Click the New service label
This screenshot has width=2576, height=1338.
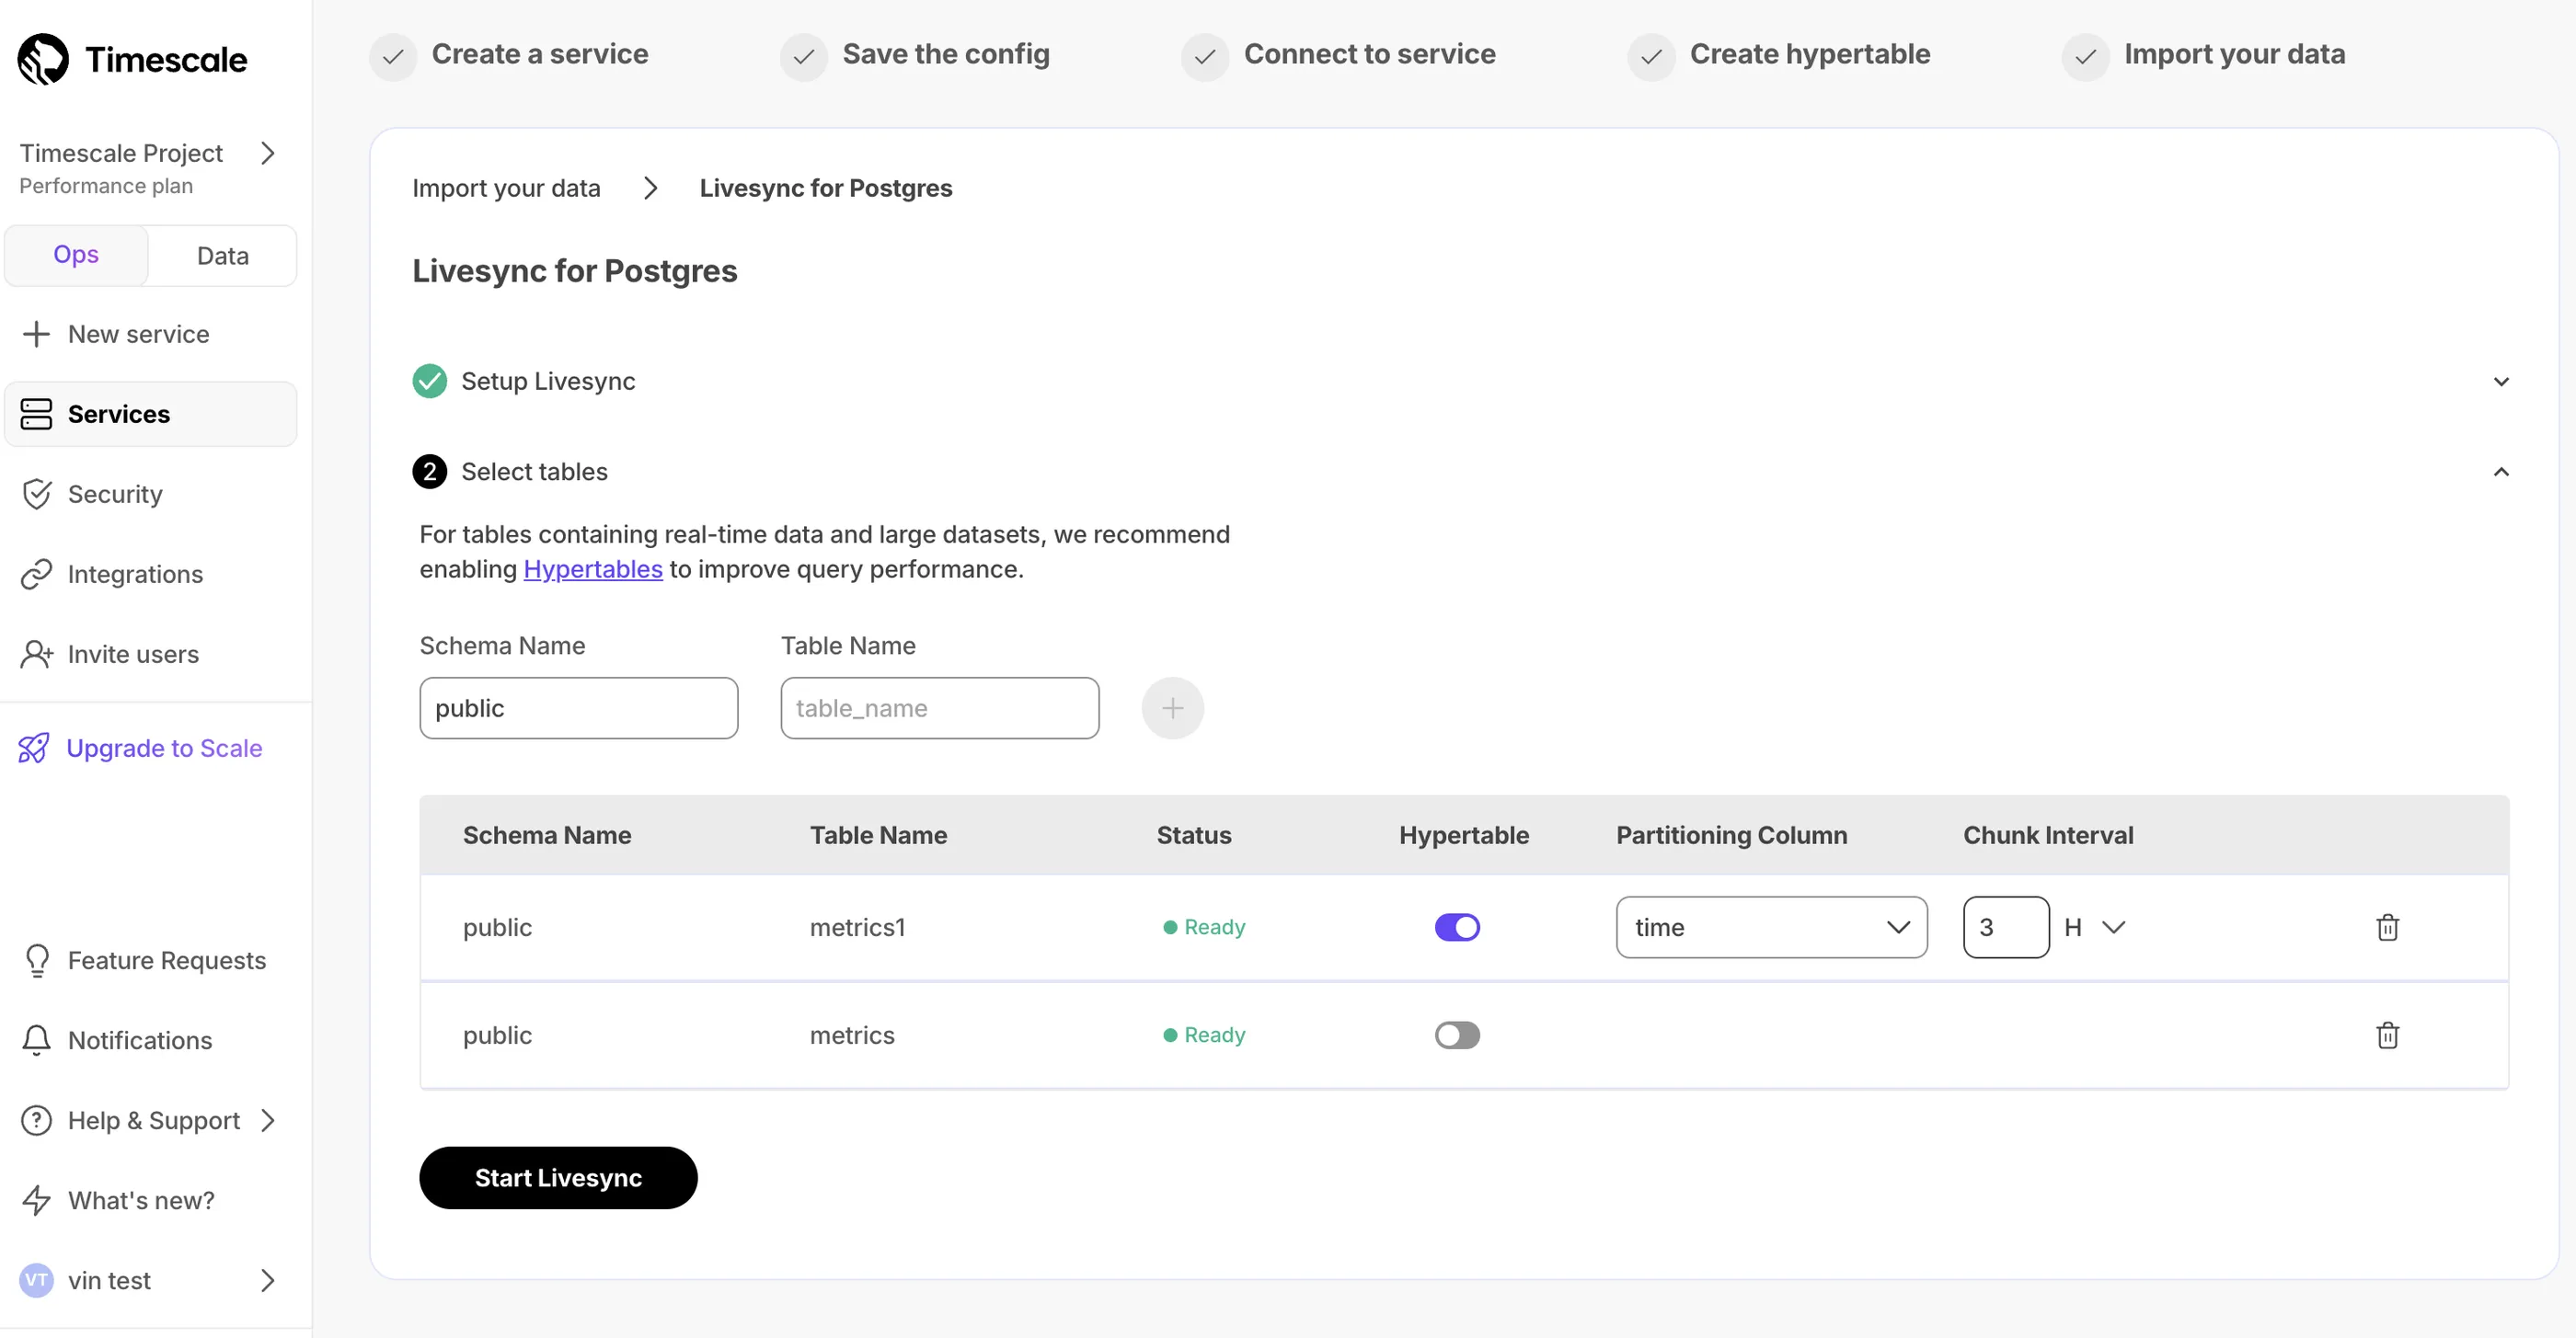point(138,334)
